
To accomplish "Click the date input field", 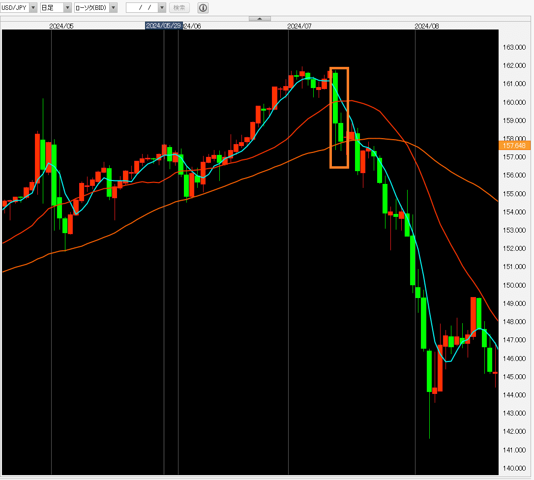I will pyautogui.click(x=143, y=7).
